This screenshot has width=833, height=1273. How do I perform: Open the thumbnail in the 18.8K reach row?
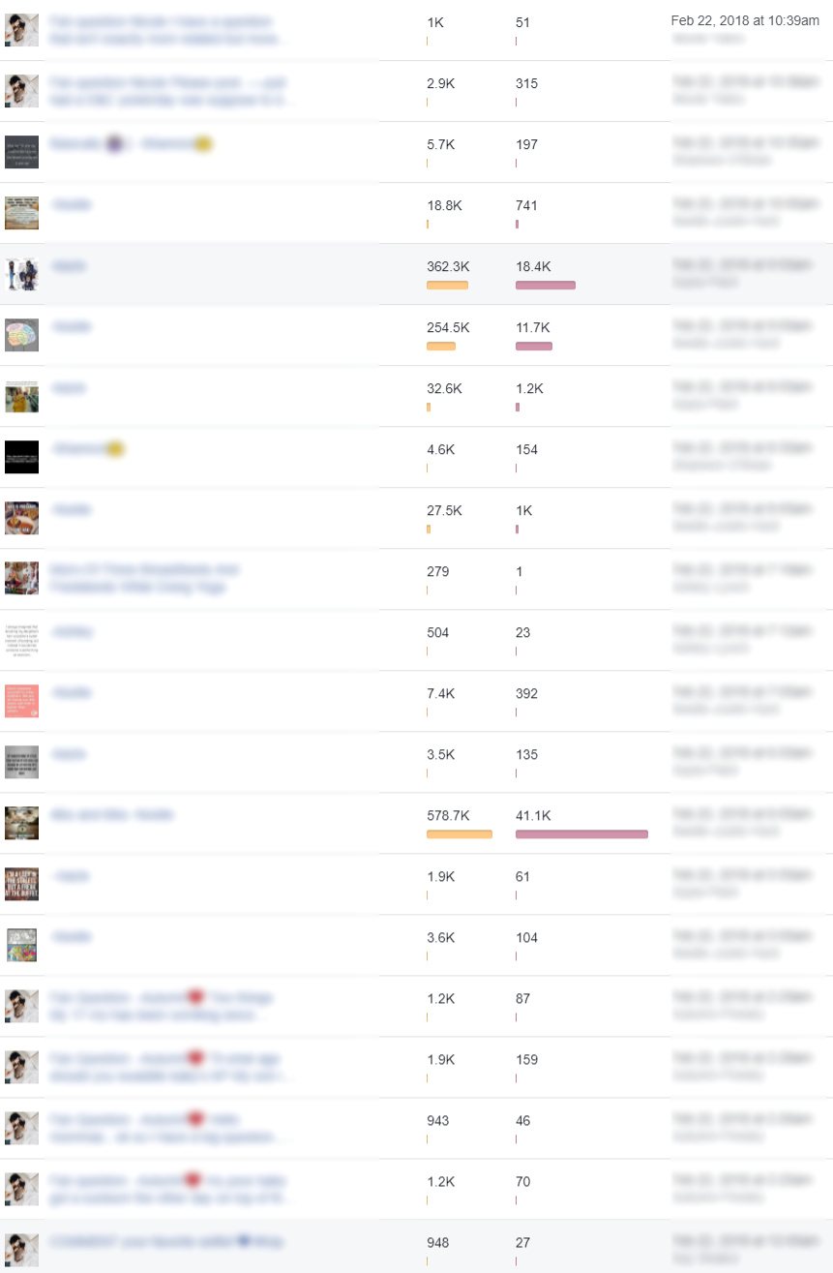(21, 213)
